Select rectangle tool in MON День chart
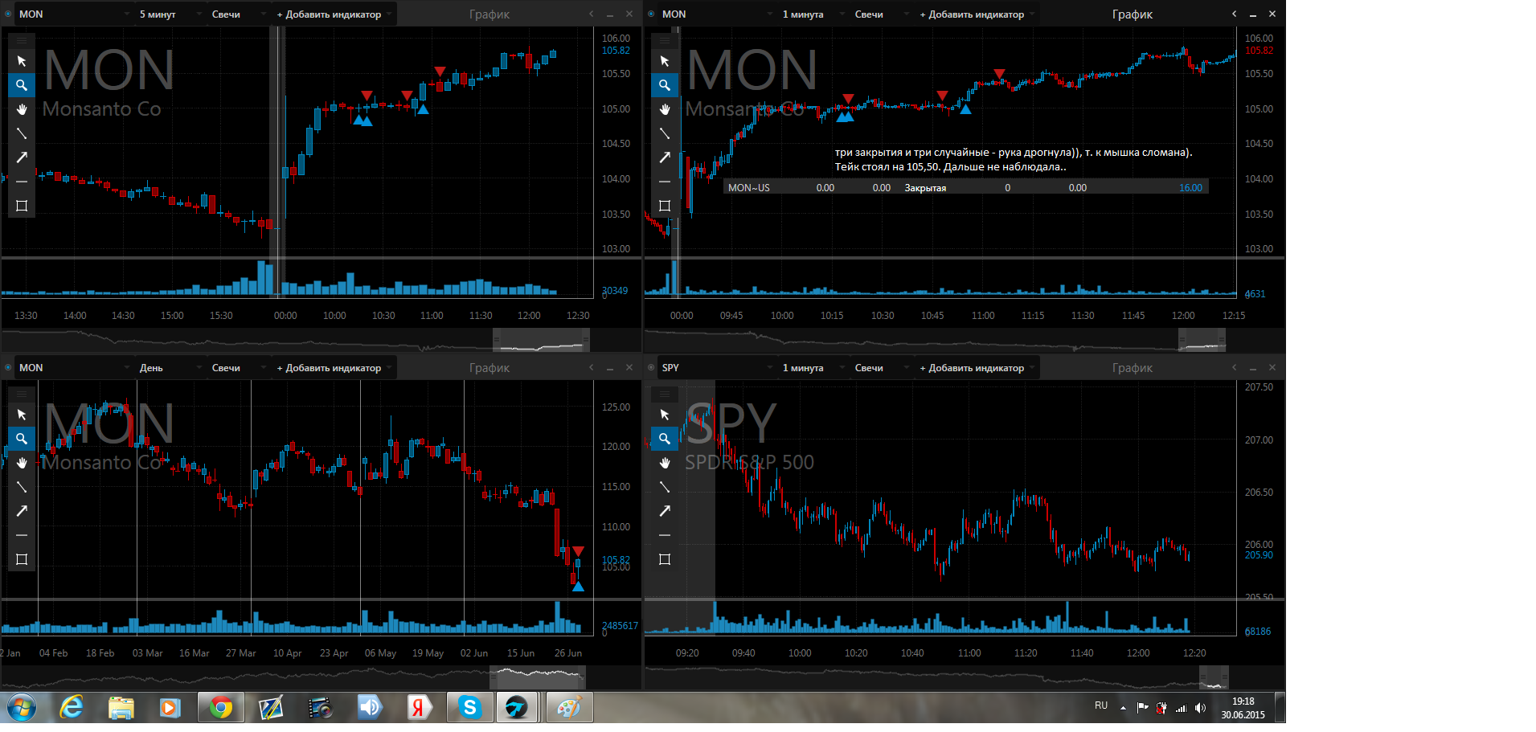The width and height of the screenshot is (1536, 732). [22, 559]
